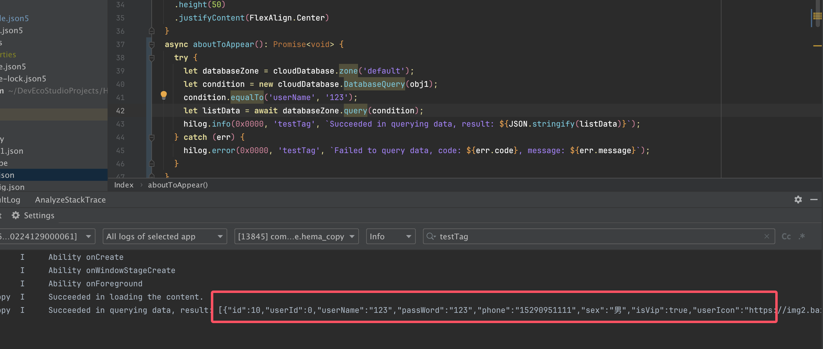Clear the testTag search field

coord(767,236)
